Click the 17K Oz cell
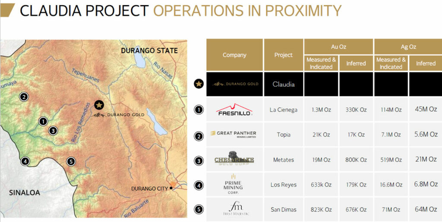The height and width of the screenshot is (222, 442). pyautogui.click(x=356, y=134)
